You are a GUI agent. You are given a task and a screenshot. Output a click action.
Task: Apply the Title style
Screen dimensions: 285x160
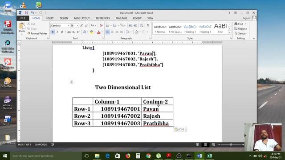(x=220, y=28)
